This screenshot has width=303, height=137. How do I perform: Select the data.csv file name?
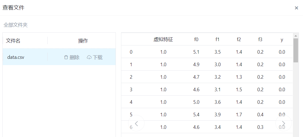[x=16, y=57]
